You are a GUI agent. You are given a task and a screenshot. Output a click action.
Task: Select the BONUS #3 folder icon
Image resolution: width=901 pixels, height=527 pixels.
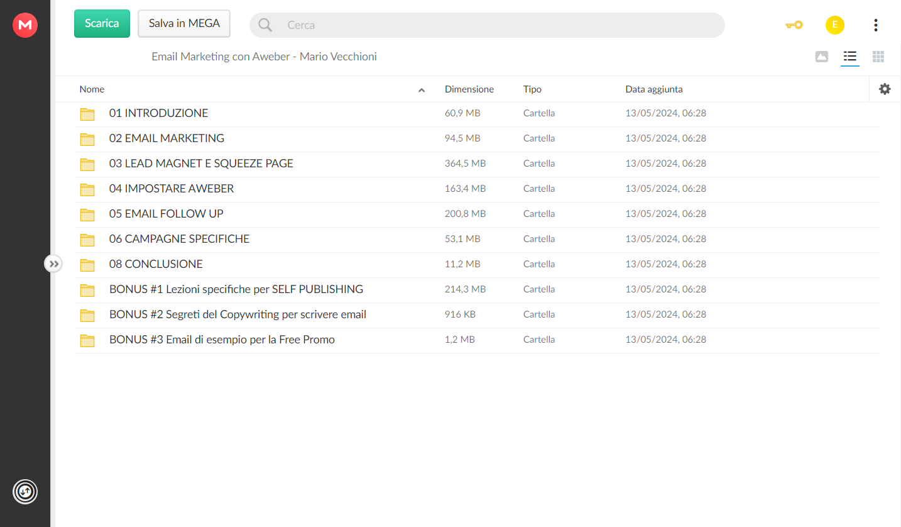87,340
